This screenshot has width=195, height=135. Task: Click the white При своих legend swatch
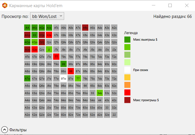(127, 70)
